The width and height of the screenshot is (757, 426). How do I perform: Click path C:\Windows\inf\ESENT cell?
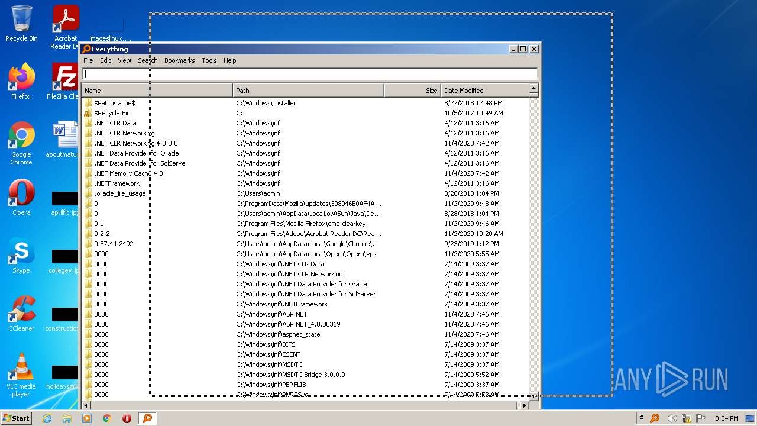click(268, 354)
